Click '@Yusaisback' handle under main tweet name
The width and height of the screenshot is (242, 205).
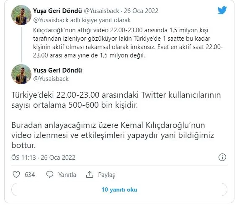pos(51,79)
